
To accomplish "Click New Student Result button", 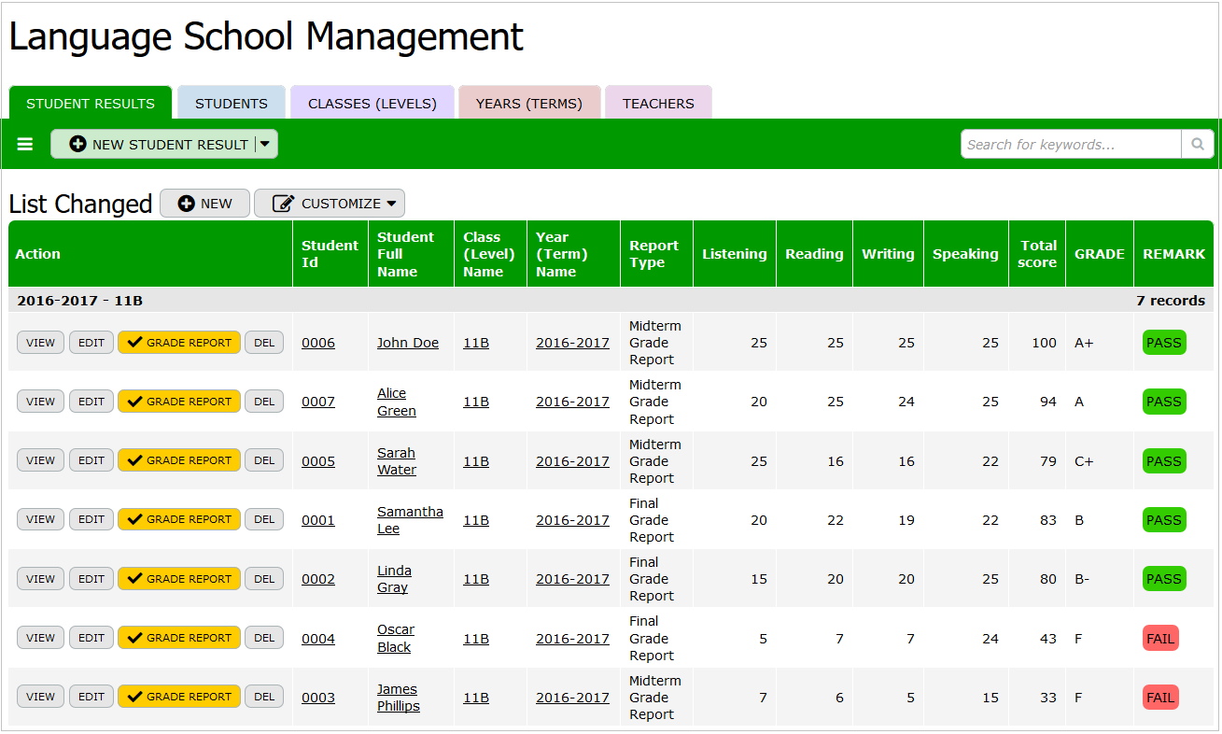I will [159, 144].
